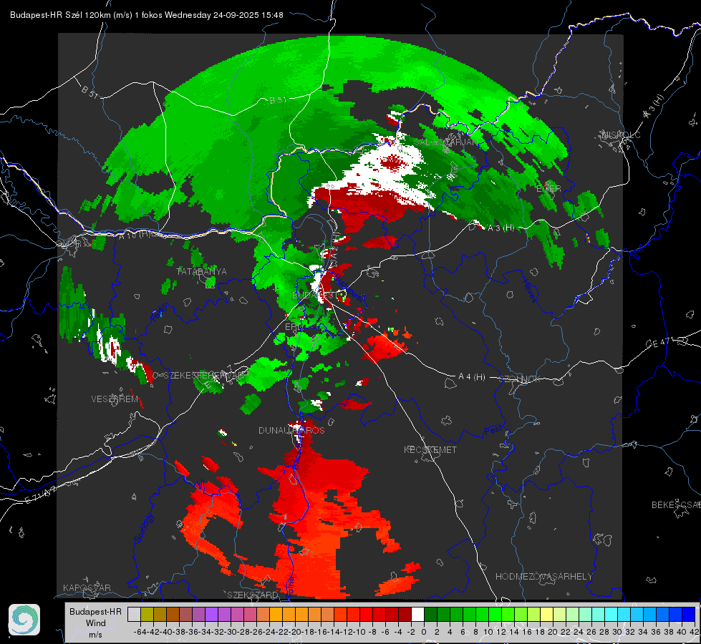Image resolution: width=701 pixels, height=644 pixels.
Task: Click the swirl logo icon beside the legend
Action: (24, 620)
